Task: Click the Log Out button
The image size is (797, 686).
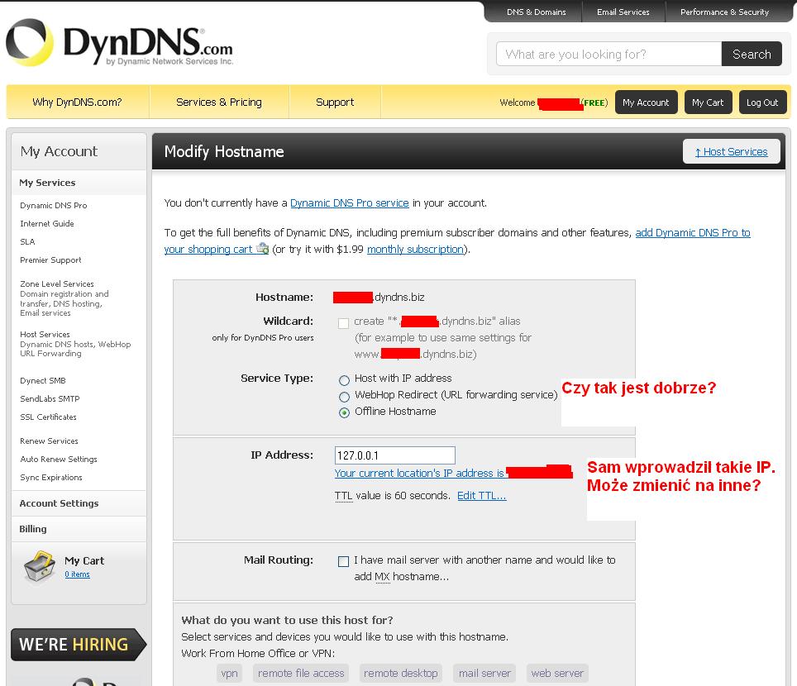Action: tap(762, 102)
